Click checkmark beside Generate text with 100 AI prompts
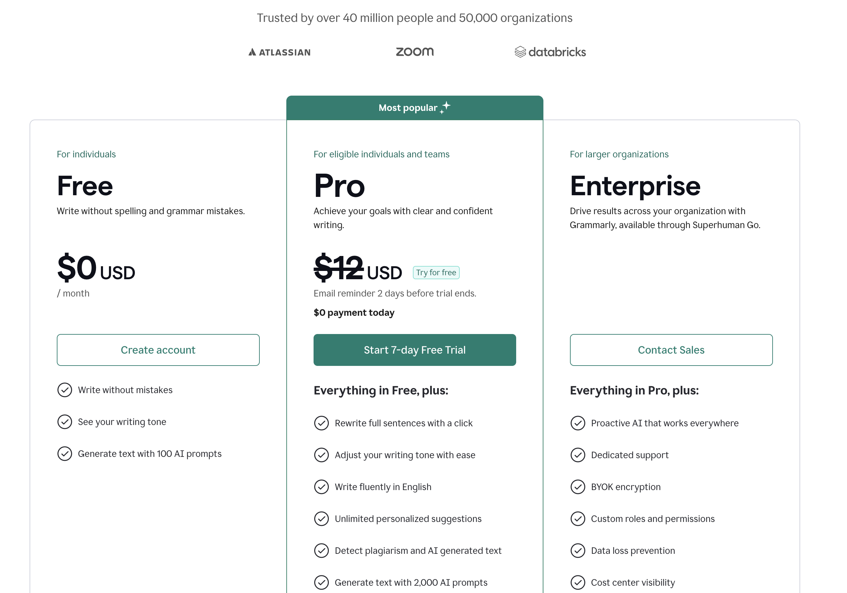Image resolution: width=847 pixels, height=593 pixels. pos(64,454)
